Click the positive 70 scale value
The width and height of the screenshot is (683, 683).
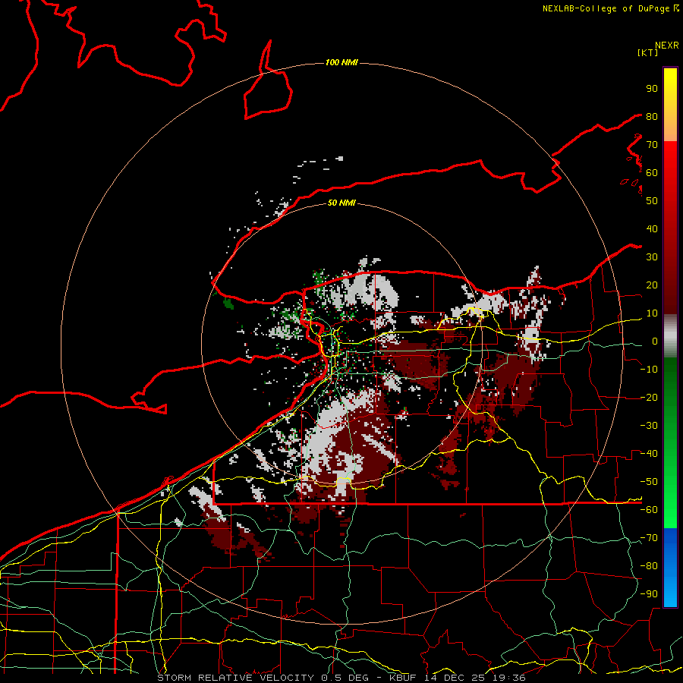(652, 145)
